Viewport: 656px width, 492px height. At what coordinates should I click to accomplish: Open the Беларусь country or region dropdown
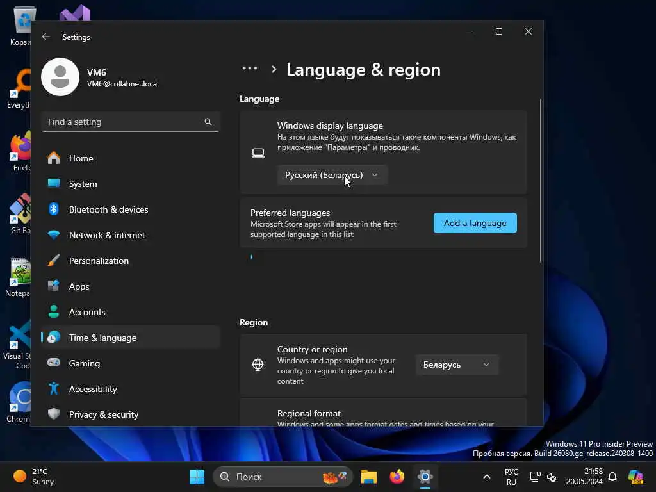coord(457,365)
